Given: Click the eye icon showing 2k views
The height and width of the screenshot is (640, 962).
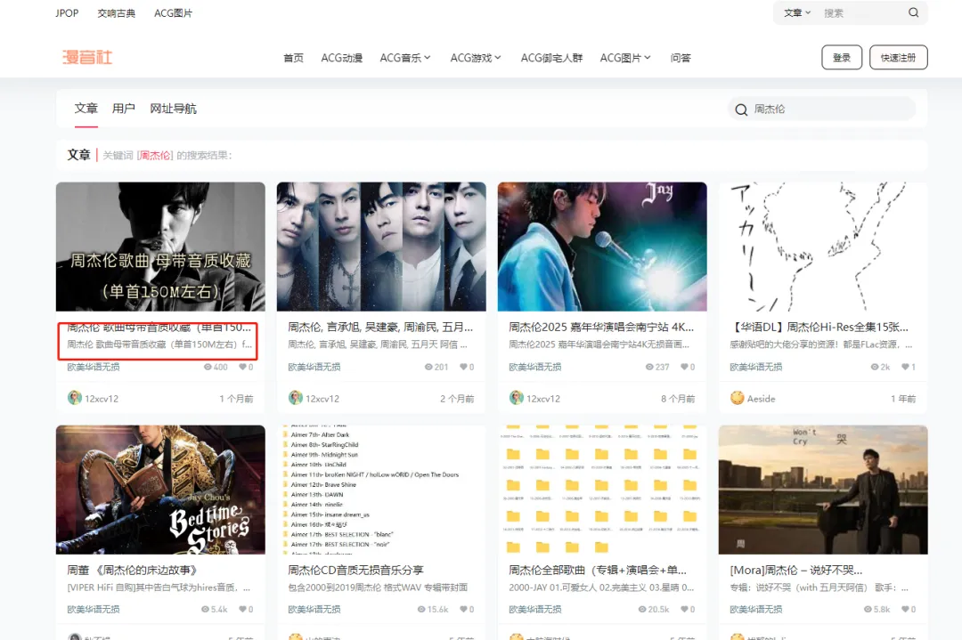Looking at the screenshot, I should (x=875, y=368).
